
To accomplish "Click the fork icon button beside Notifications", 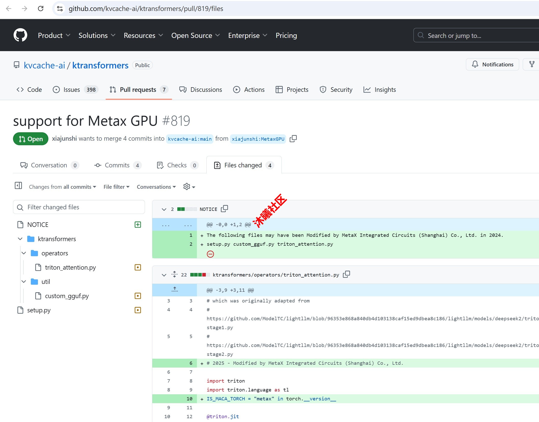I will [x=532, y=64].
